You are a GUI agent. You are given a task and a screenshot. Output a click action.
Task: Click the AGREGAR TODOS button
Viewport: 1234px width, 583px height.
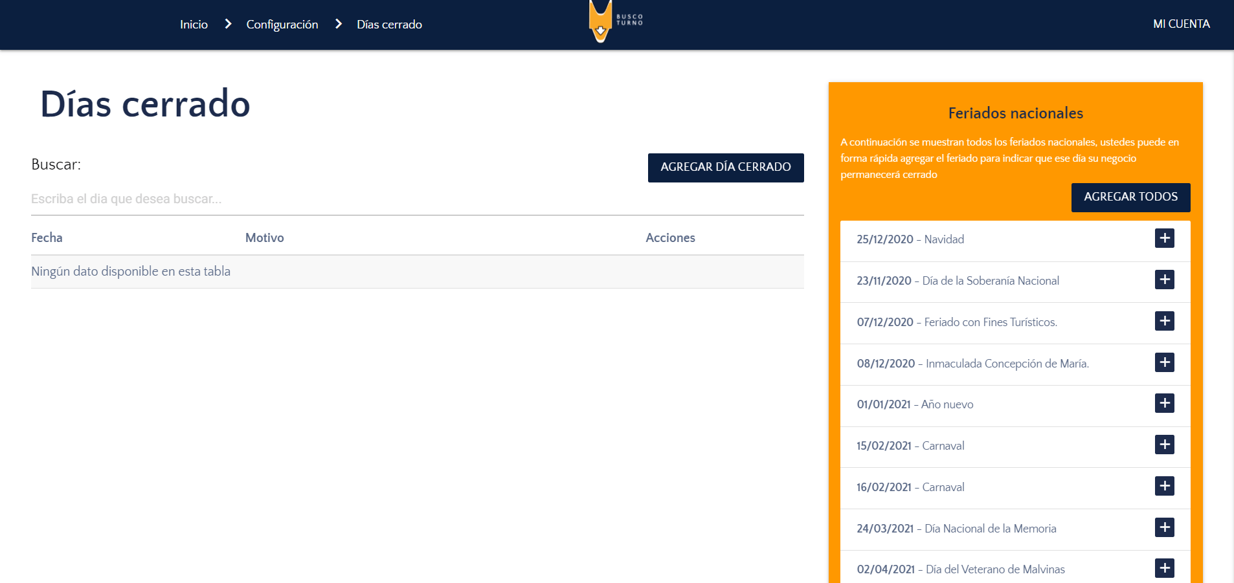1130,197
